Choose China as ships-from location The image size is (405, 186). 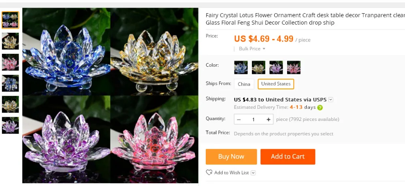point(244,84)
